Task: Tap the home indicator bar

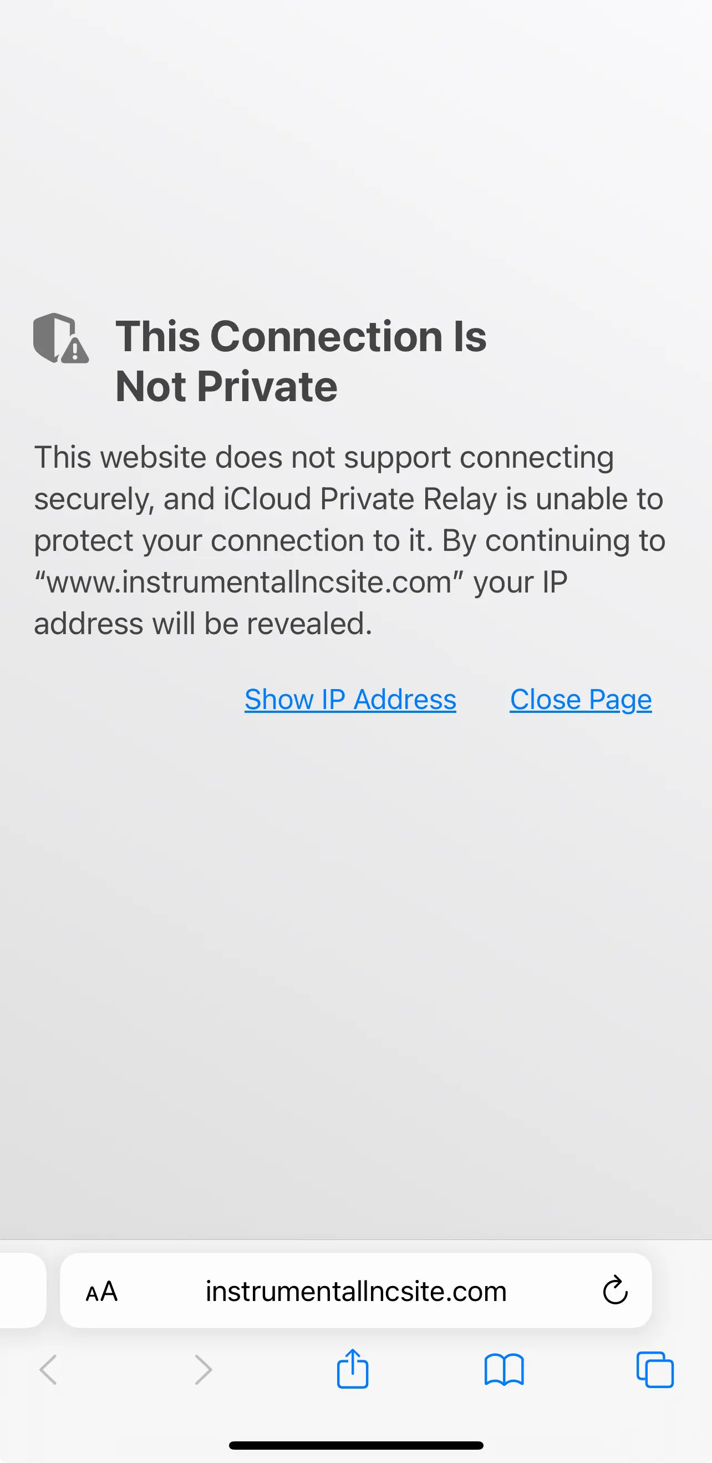Action: 356,1445
